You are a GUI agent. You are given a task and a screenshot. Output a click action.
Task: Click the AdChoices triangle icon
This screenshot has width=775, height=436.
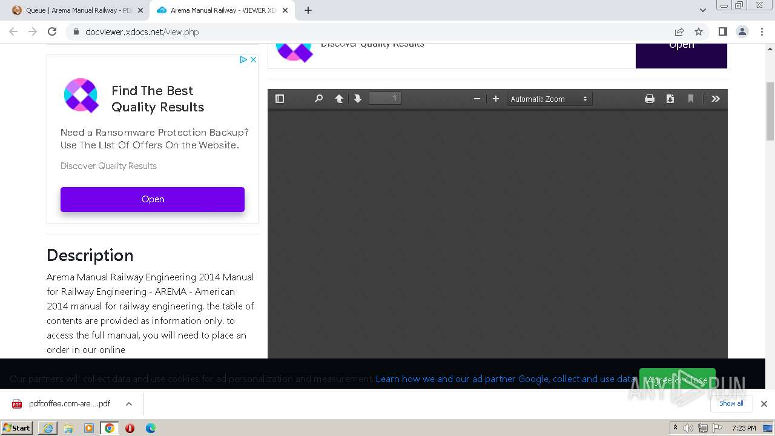243,59
